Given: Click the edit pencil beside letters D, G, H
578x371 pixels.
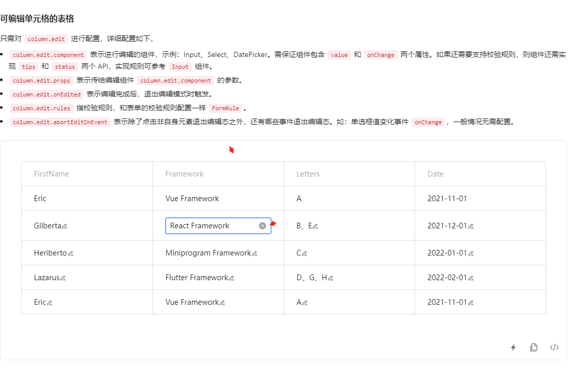Looking at the screenshot, I should [x=332, y=278].
